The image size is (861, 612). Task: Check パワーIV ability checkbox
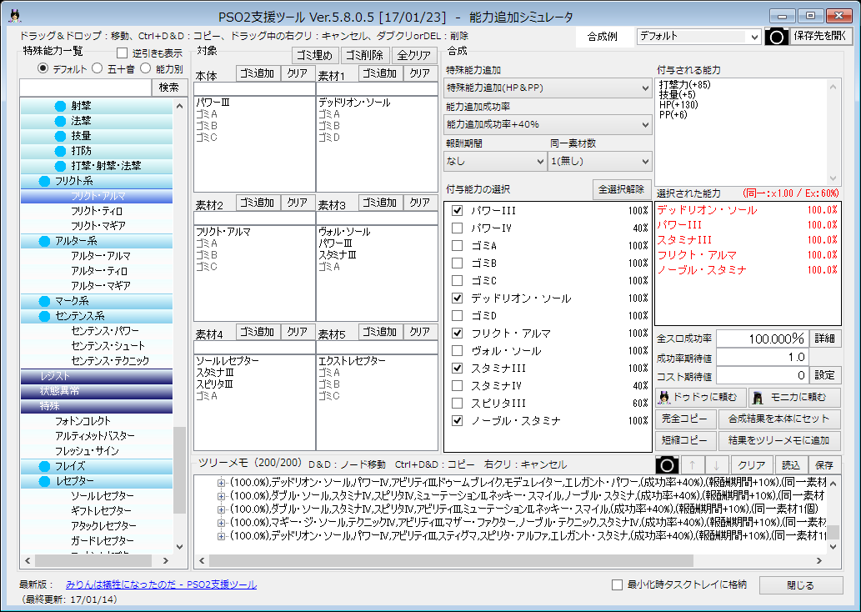coord(457,228)
